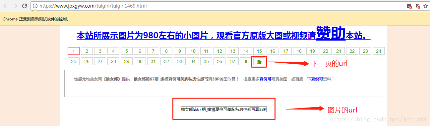Go to page 30
Viewport: 430px width, 126px height.
(x=140, y=61)
